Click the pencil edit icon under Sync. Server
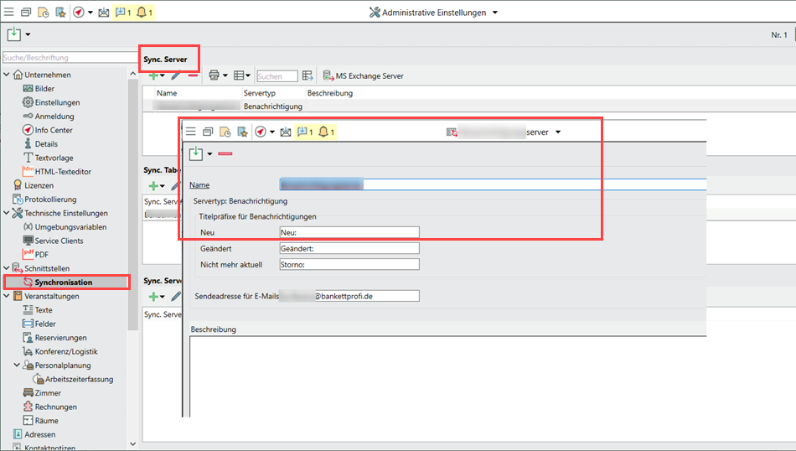 [175, 75]
